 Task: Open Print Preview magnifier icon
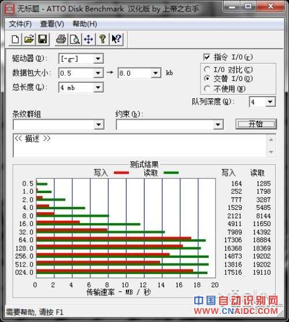coord(75,39)
